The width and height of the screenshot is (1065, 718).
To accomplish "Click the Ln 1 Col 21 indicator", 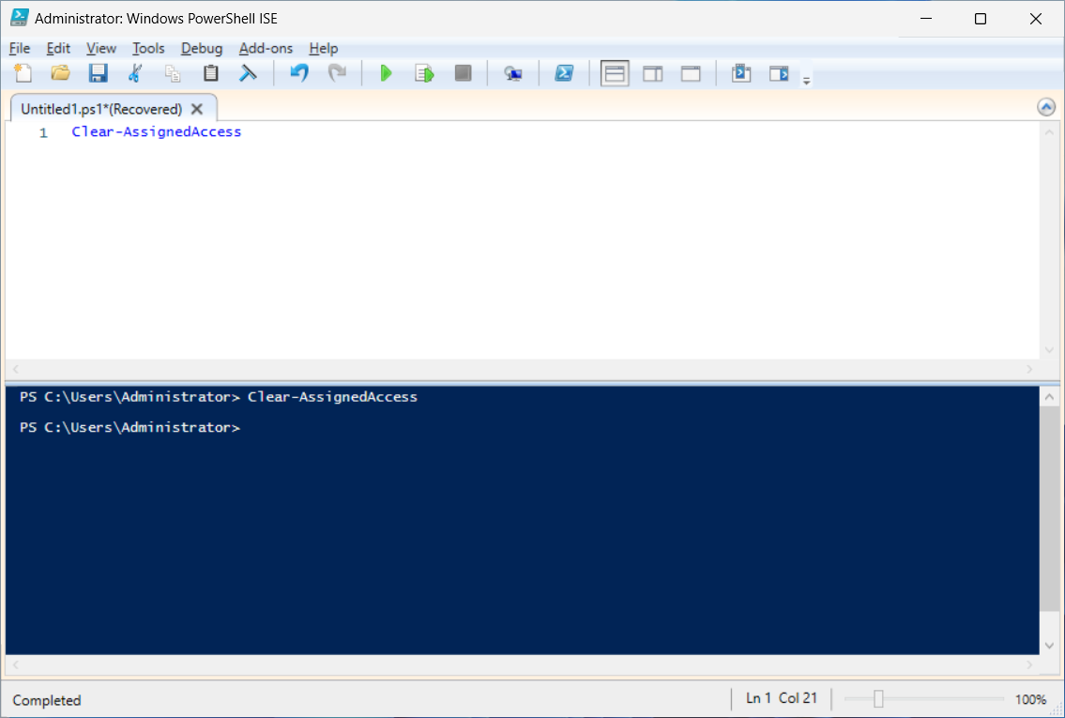I will tap(781, 698).
